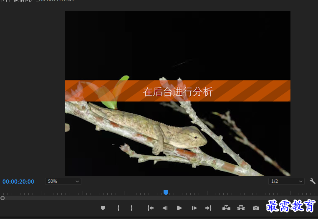Click the zoom scroll bar left handle
This screenshot has height=219, width=318.
3,198
